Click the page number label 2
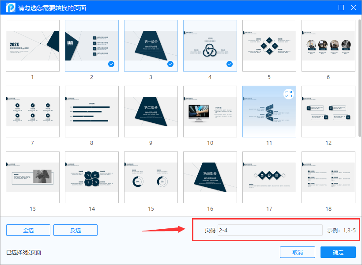This screenshot has width=362, height=265. [x=92, y=77]
